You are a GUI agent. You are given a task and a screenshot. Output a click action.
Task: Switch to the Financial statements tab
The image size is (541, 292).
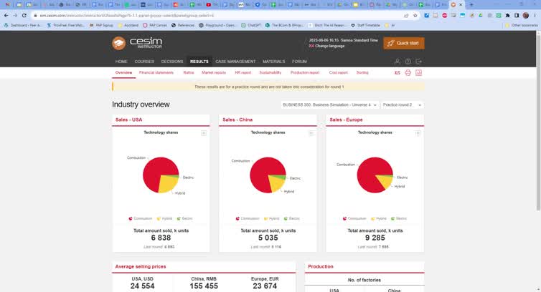(x=156, y=72)
